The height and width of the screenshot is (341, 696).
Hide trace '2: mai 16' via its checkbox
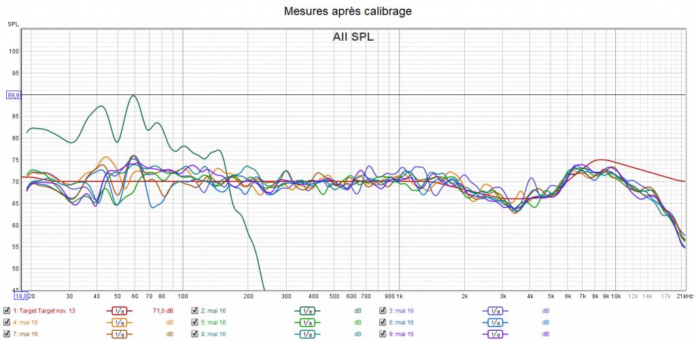[x=194, y=311]
